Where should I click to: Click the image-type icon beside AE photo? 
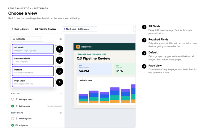click(16, 125)
